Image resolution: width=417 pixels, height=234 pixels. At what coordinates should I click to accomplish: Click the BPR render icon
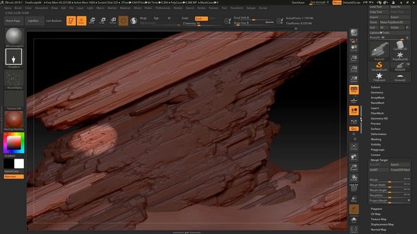(354, 32)
